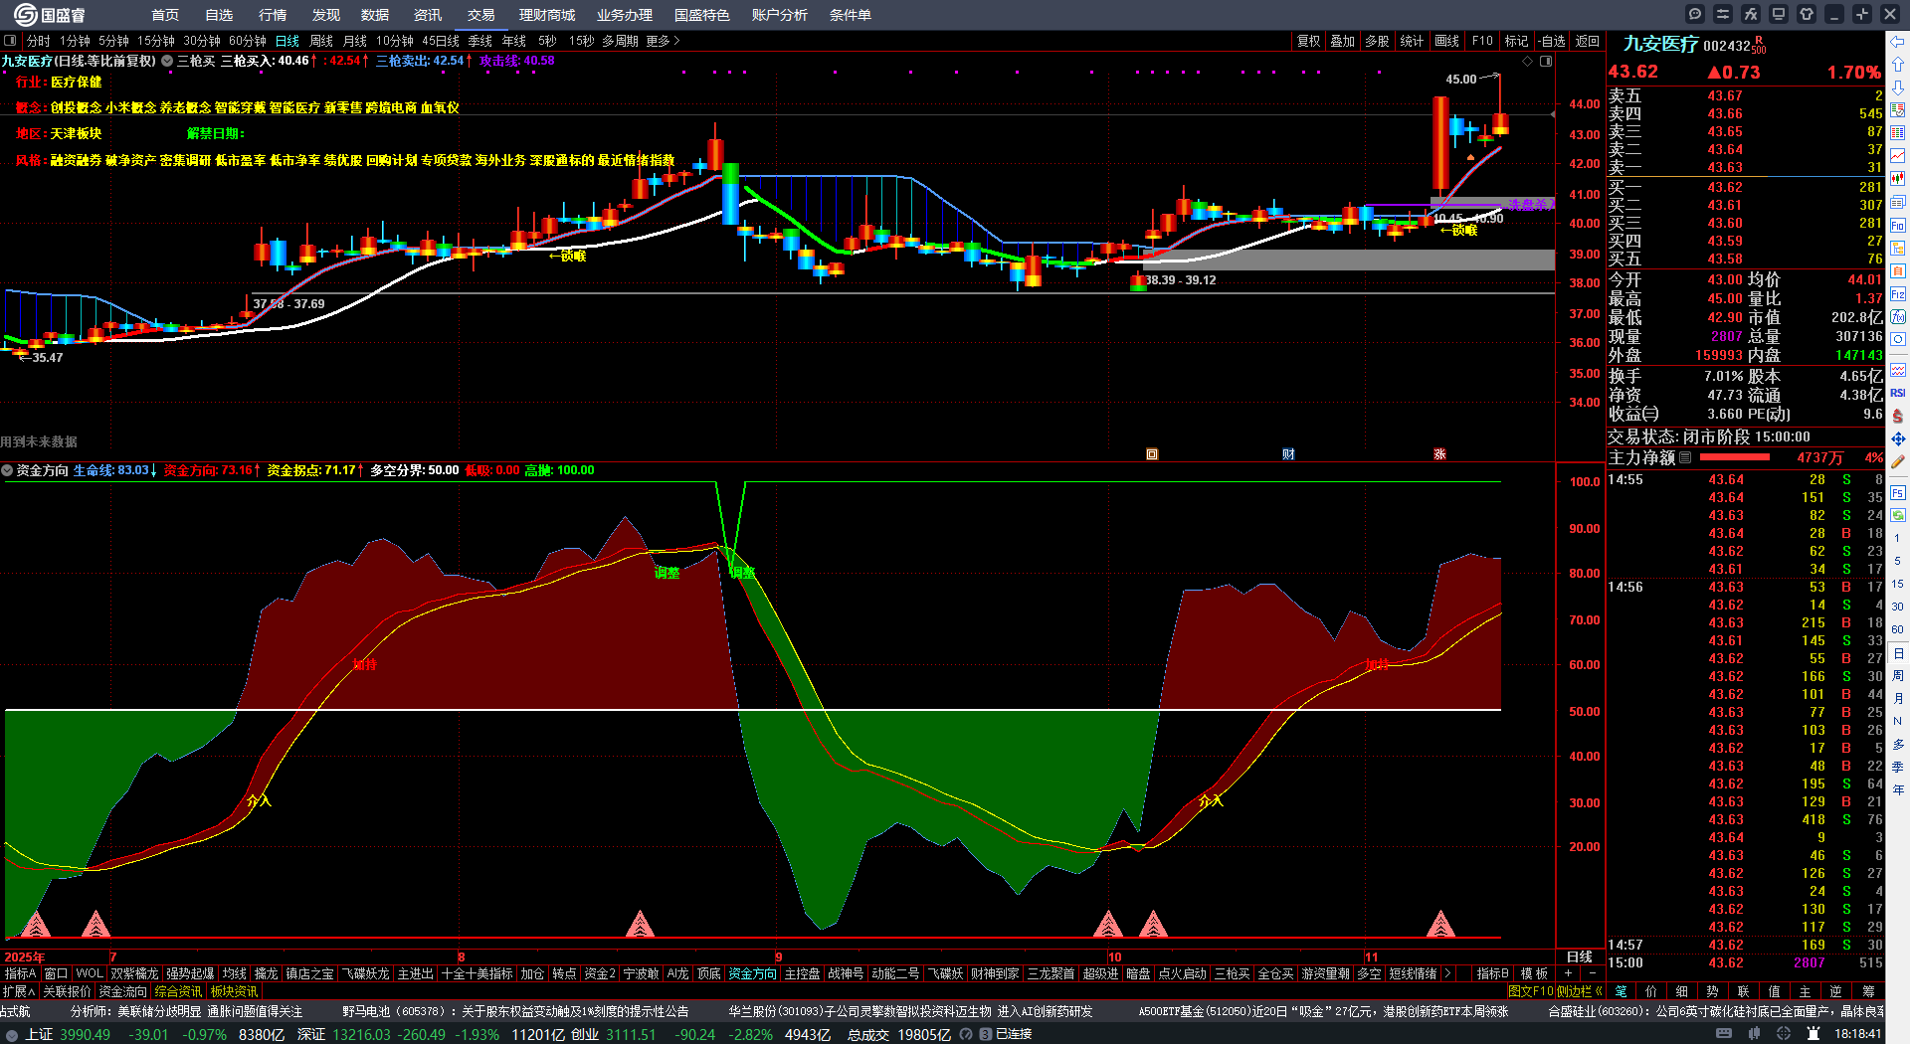Image resolution: width=1910 pixels, height=1044 pixels.
Task: Click the 返回 button
Action: coord(1588,41)
